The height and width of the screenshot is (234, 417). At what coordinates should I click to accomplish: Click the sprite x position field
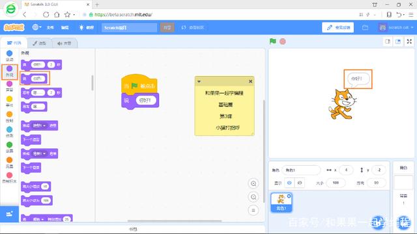point(346,170)
